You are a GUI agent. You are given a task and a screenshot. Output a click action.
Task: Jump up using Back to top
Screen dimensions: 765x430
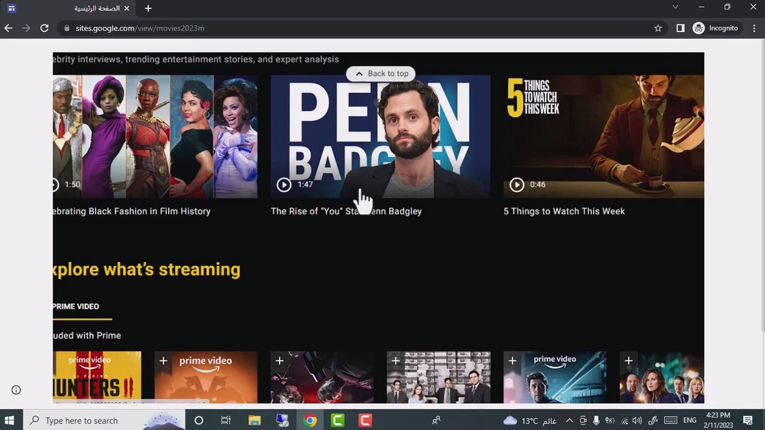click(381, 73)
